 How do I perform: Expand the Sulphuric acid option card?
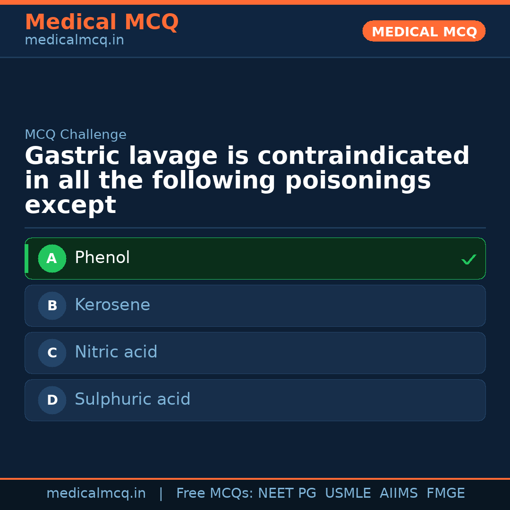(x=255, y=400)
